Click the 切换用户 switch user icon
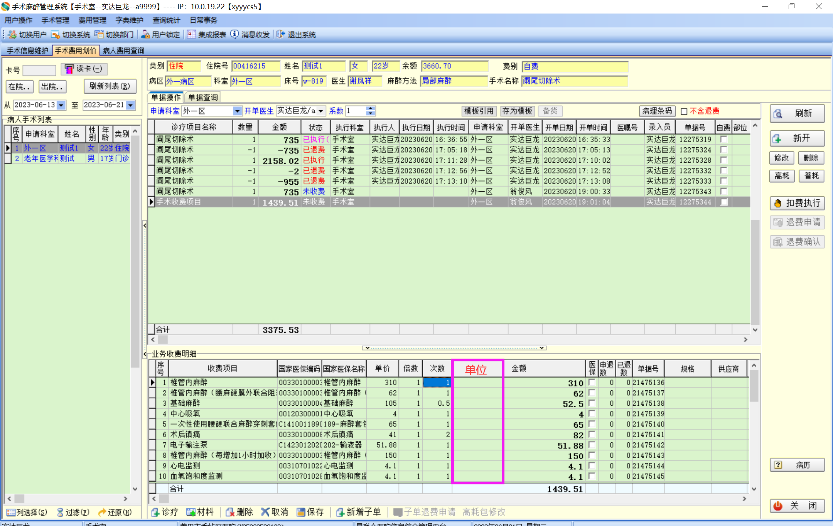Image resolution: width=833 pixels, height=526 pixels. (12, 35)
